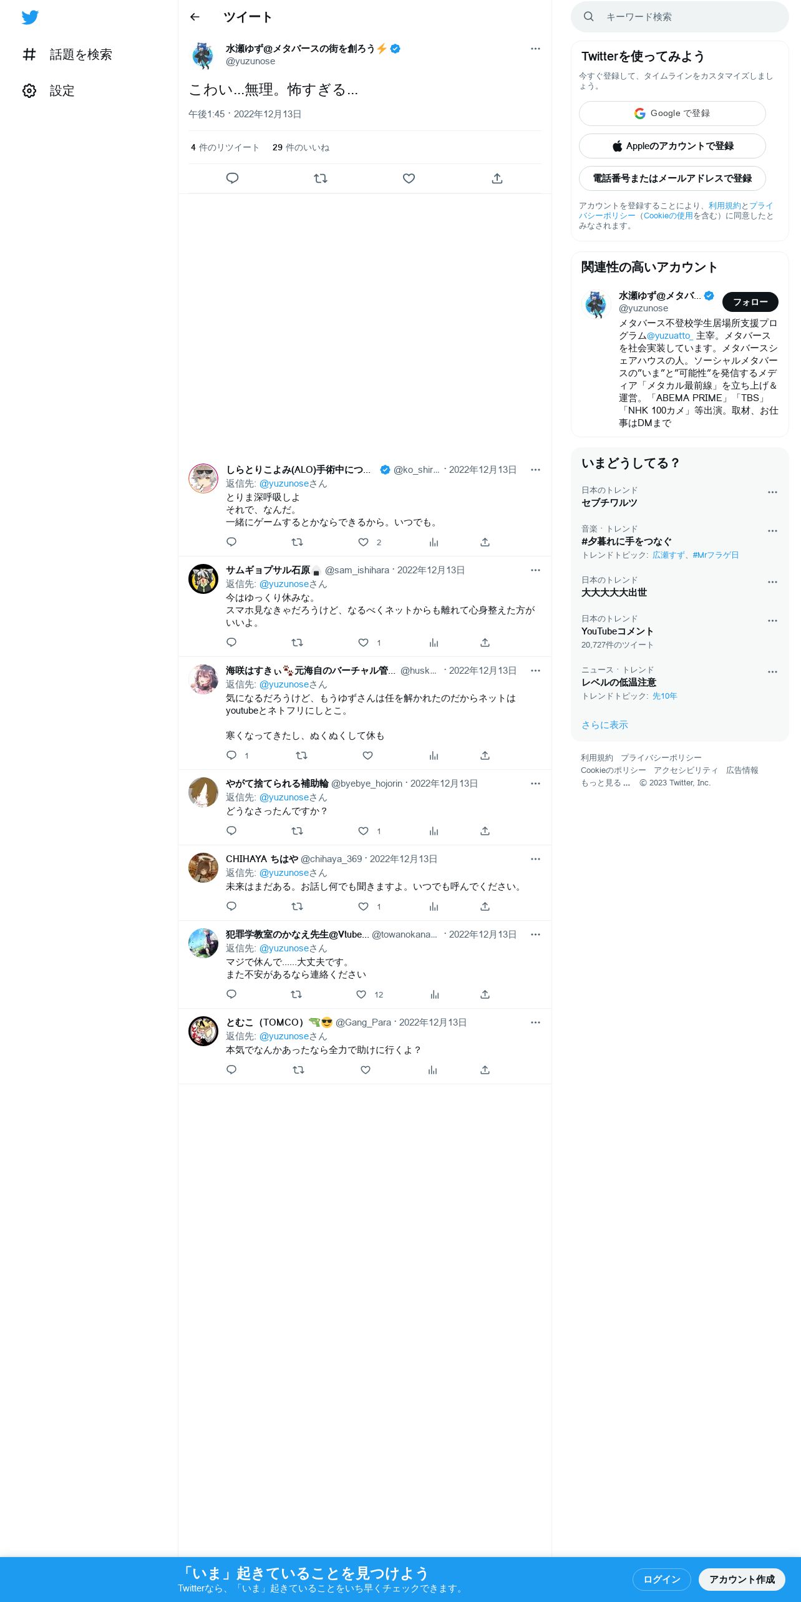The width and height of the screenshot is (801, 1602).
Task: Click さらに表示 under trends
Action: pos(604,725)
